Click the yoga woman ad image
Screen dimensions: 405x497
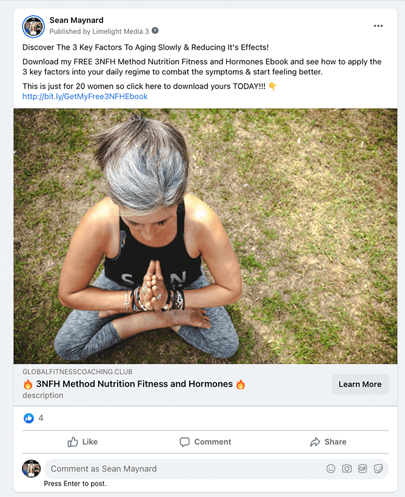pos(205,236)
